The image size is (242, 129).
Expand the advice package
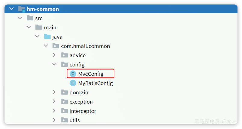tap(54, 55)
